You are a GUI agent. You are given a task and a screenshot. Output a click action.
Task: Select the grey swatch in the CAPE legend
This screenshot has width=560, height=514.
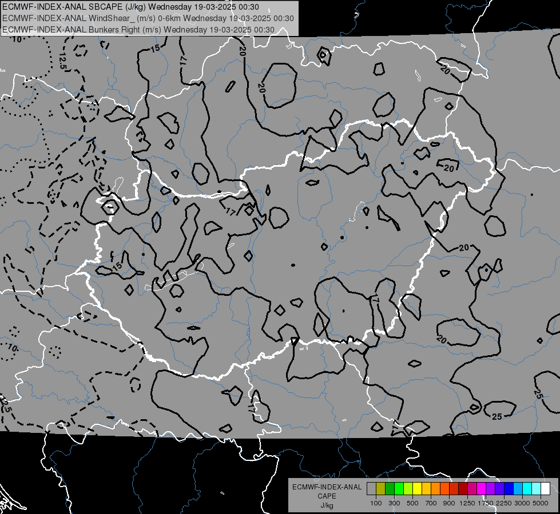click(x=371, y=488)
